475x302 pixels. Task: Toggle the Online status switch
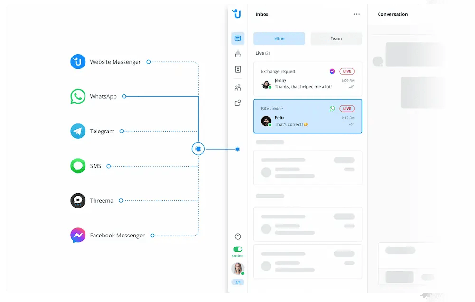[x=238, y=249]
